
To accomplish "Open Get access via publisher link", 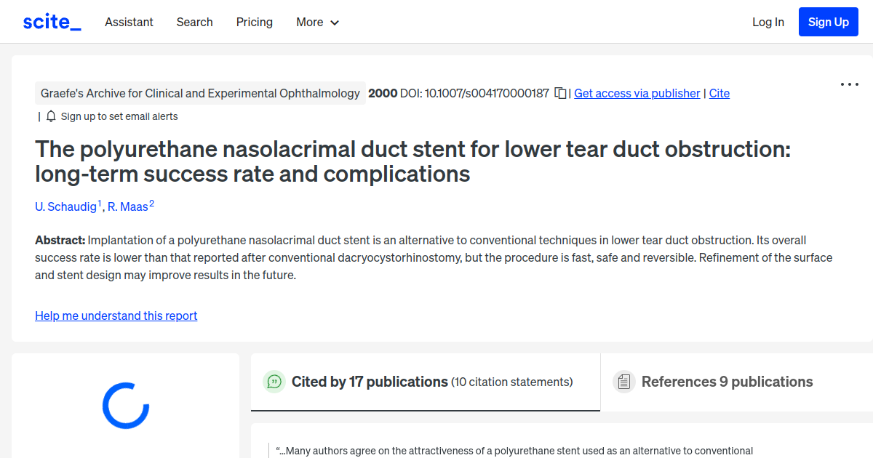I will coord(637,93).
